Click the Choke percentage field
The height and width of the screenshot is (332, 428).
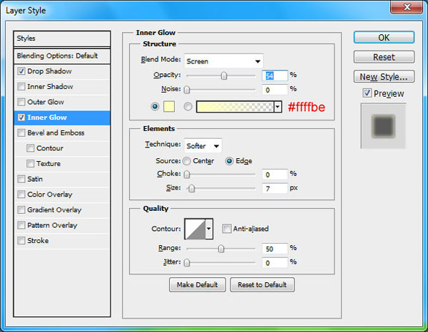[275, 175]
